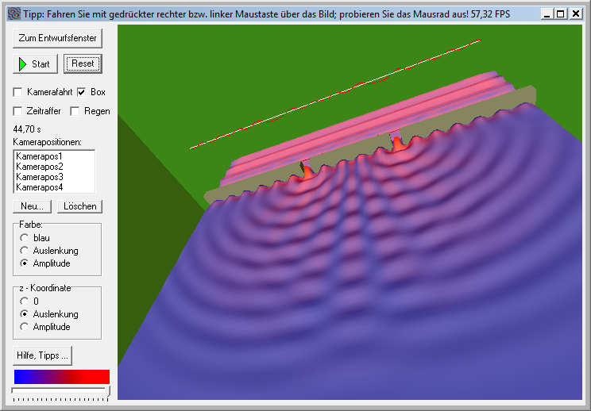Viewport: 591px width, 411px height.
Task: Uncheck the Box checkbox
Action: [82, 93]
